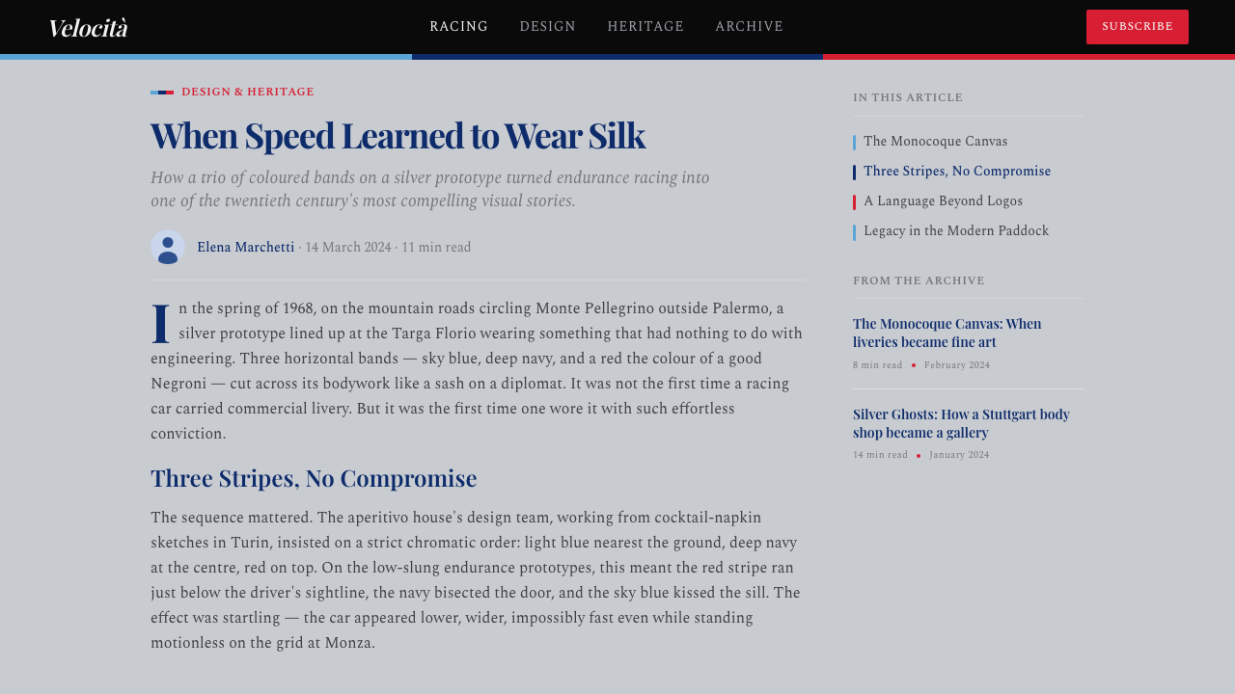Click the drop cap letter 'I'

tap(161, 323)
